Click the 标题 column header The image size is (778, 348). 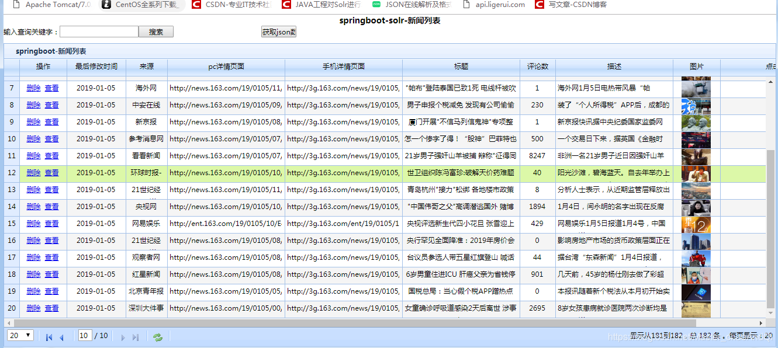coord(461,67)
